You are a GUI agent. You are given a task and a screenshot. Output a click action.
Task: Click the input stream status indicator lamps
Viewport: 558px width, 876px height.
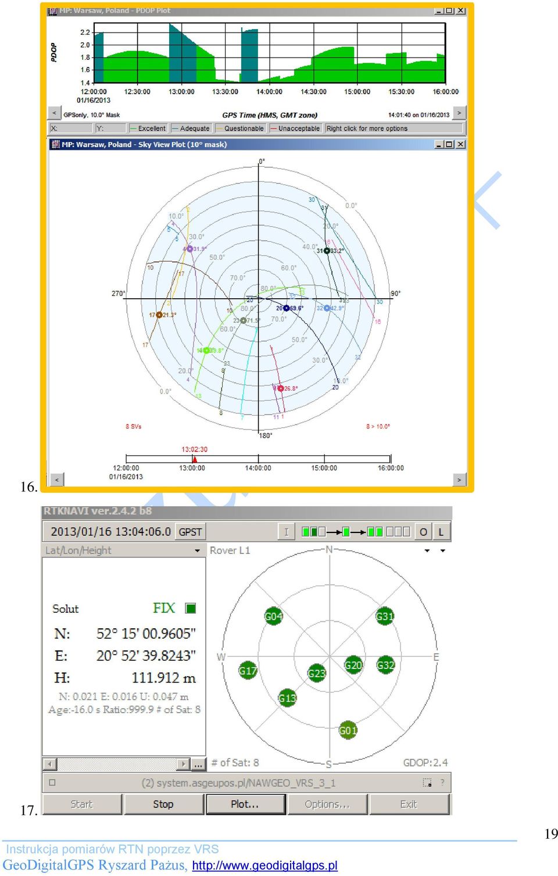click(313, 531)
